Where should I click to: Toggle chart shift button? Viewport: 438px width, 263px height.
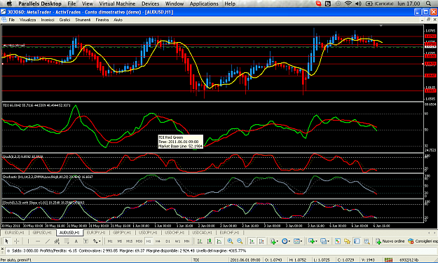(x=261, y=241)
